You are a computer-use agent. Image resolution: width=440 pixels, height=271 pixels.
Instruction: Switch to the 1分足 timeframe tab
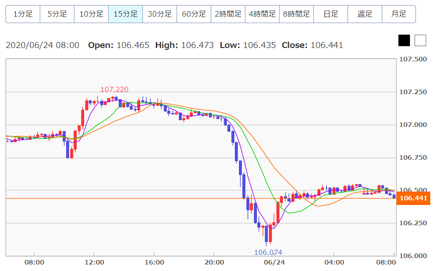pyautogui.click(x=23, y=14)
